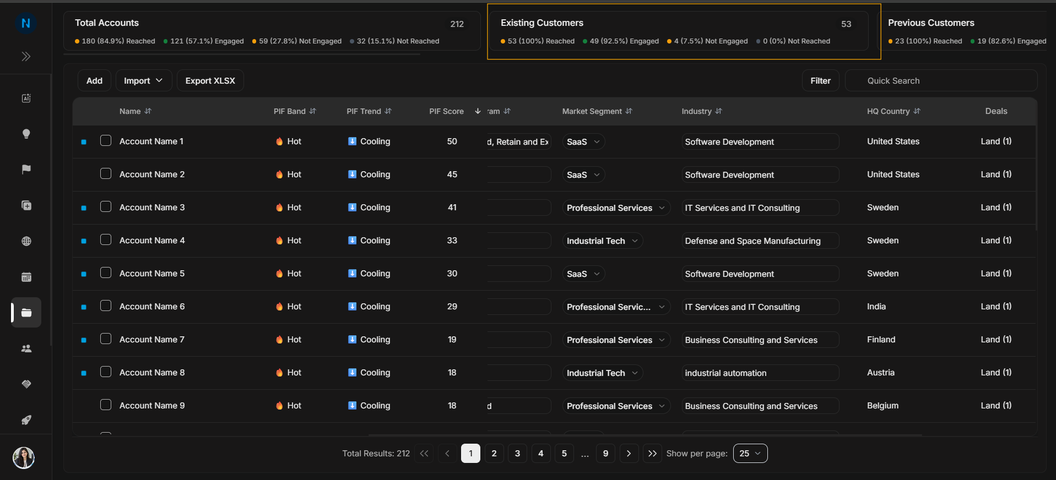Open the Import dropdown
The width and height of the screenshot is (1056, 480).
pyautogui.click(x=144, y=80)
